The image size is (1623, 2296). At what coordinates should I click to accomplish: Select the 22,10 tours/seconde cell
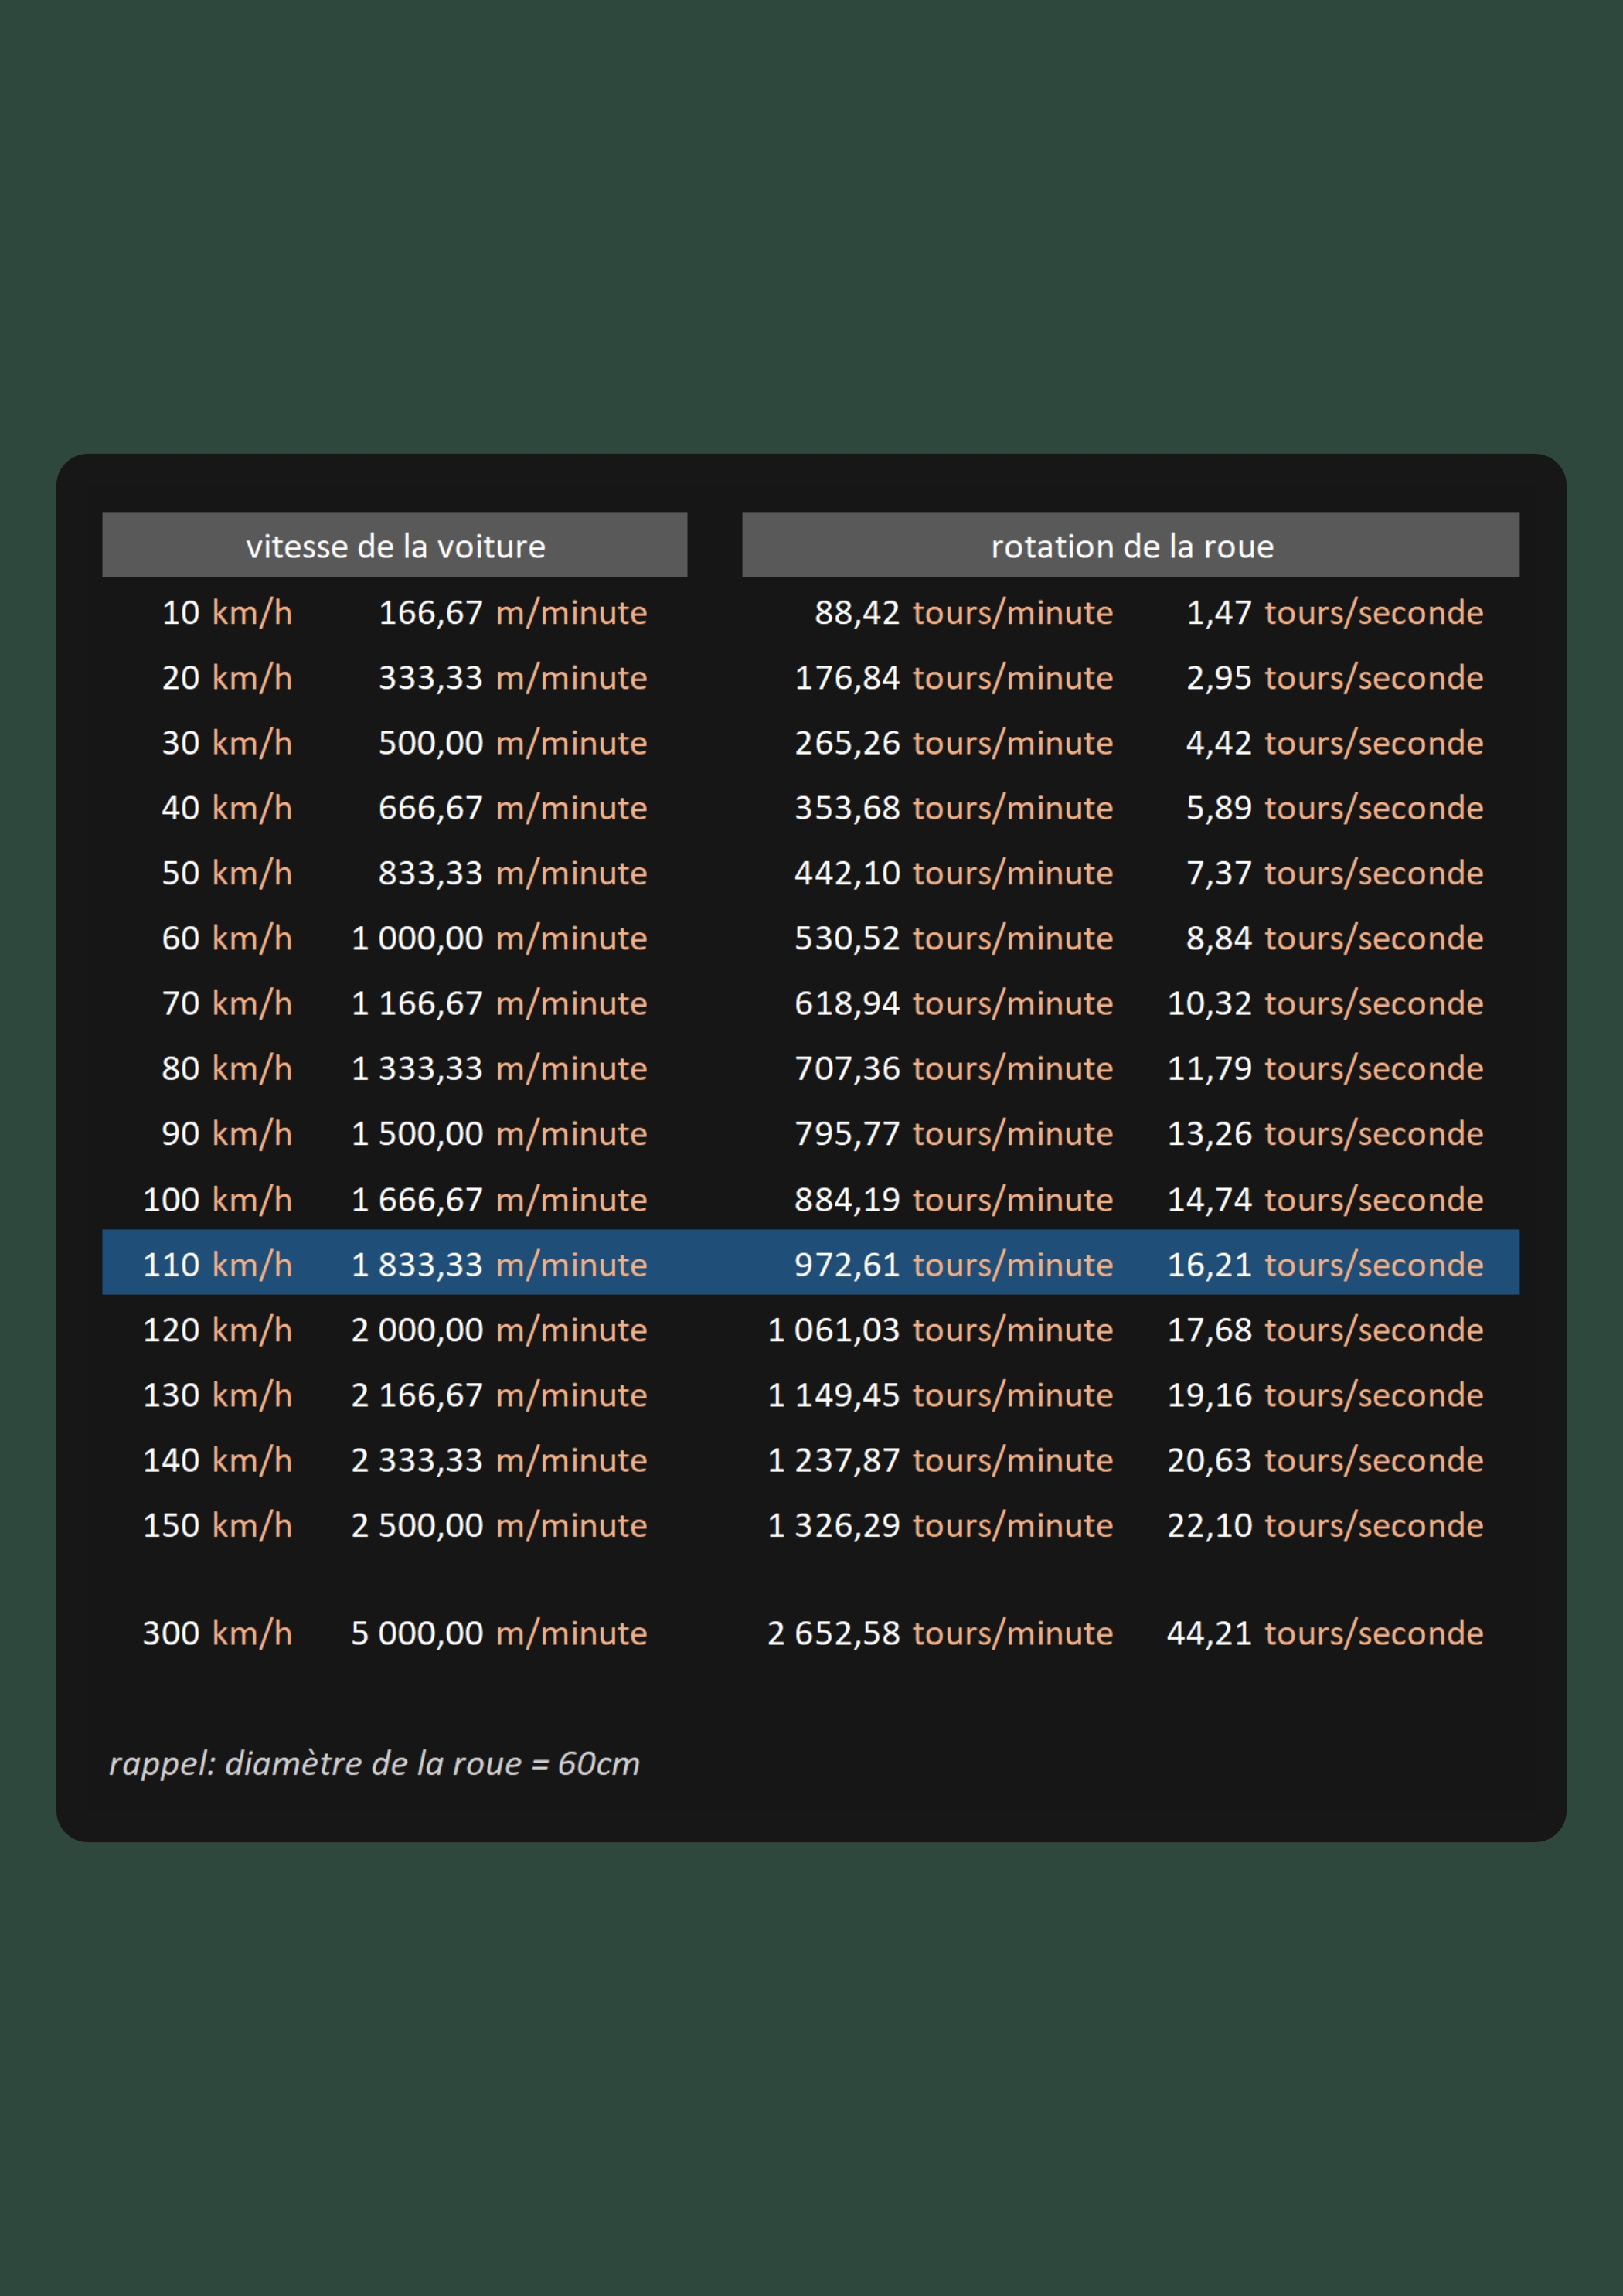(x=1325, y=1525)
